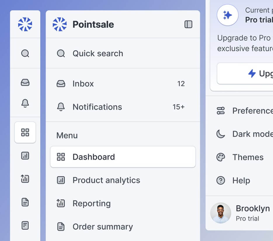273x241 pixels.
Task: Open Brooklyn user profile name
Action: tap(253, 209)
